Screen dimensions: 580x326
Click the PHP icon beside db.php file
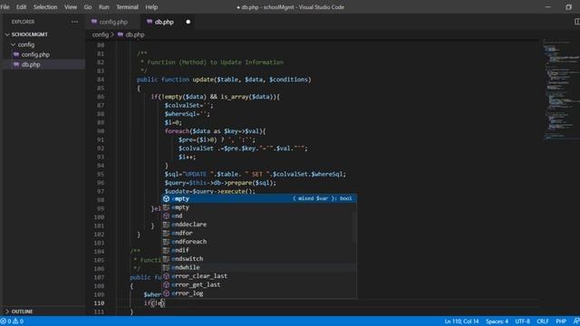[x=16, y=64]
